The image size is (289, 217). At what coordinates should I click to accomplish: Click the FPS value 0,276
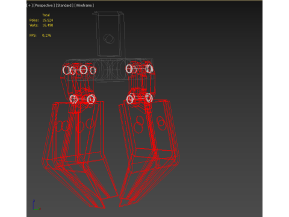(46, 36)
